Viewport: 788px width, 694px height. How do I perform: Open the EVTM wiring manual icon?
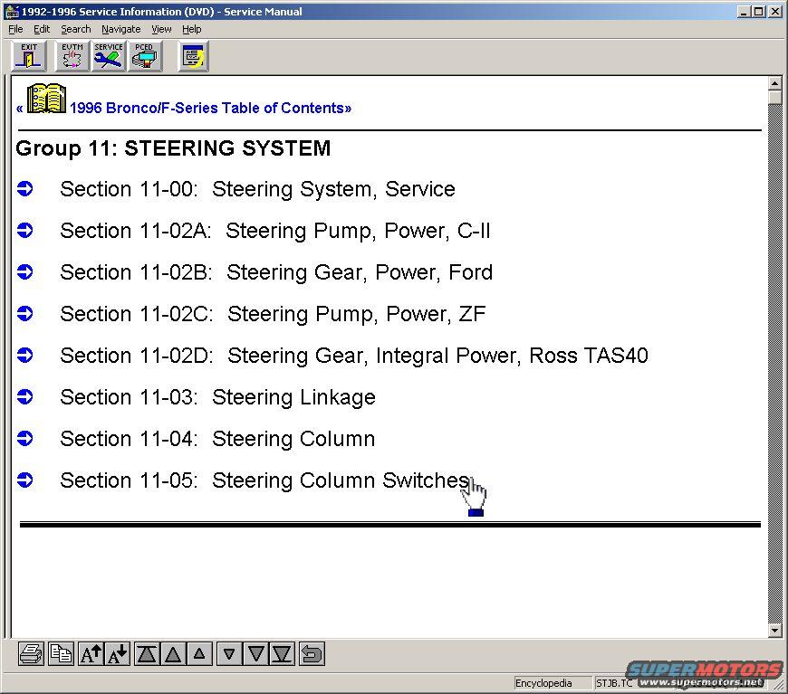(x=72, y=56)
